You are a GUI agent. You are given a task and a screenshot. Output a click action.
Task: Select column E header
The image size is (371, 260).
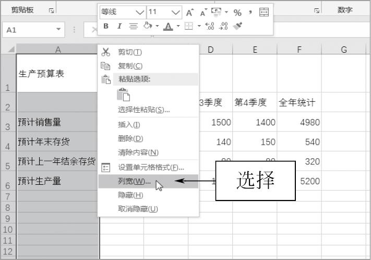[x=255, y=50]
